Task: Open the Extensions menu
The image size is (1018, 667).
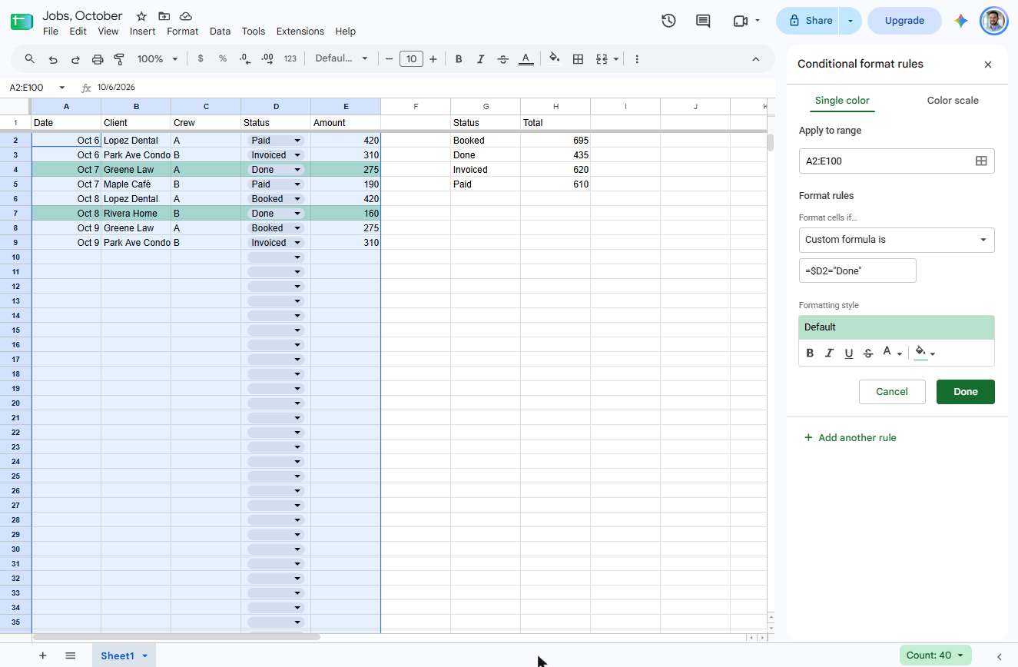Action: coord(300,32)
